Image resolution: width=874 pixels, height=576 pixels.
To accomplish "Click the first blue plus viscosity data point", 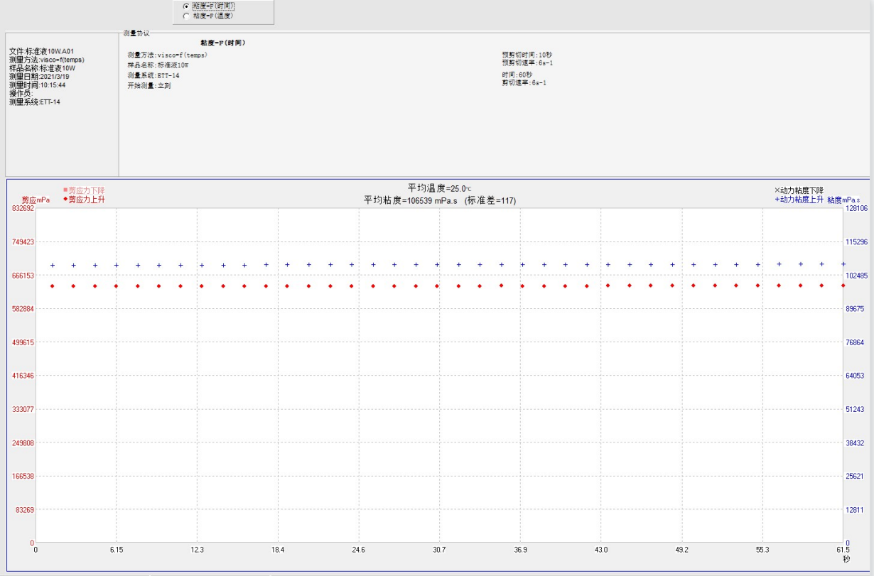I will click(53, 265).
